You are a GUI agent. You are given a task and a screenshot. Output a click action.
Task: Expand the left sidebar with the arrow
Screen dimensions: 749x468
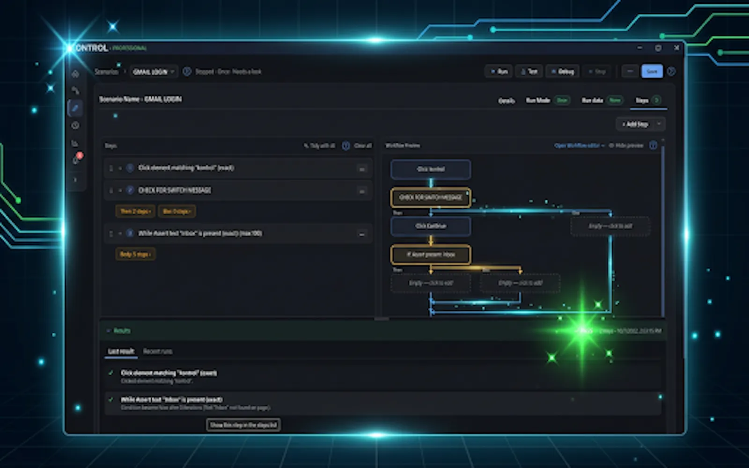75,180
